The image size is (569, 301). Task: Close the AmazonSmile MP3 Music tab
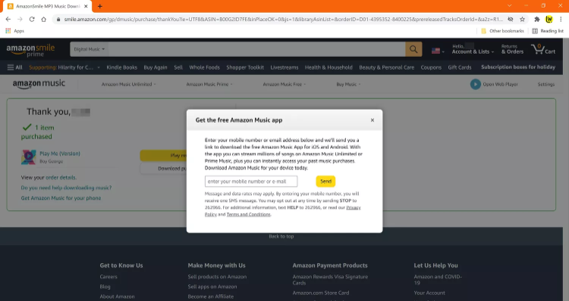(x=86, y=6)
